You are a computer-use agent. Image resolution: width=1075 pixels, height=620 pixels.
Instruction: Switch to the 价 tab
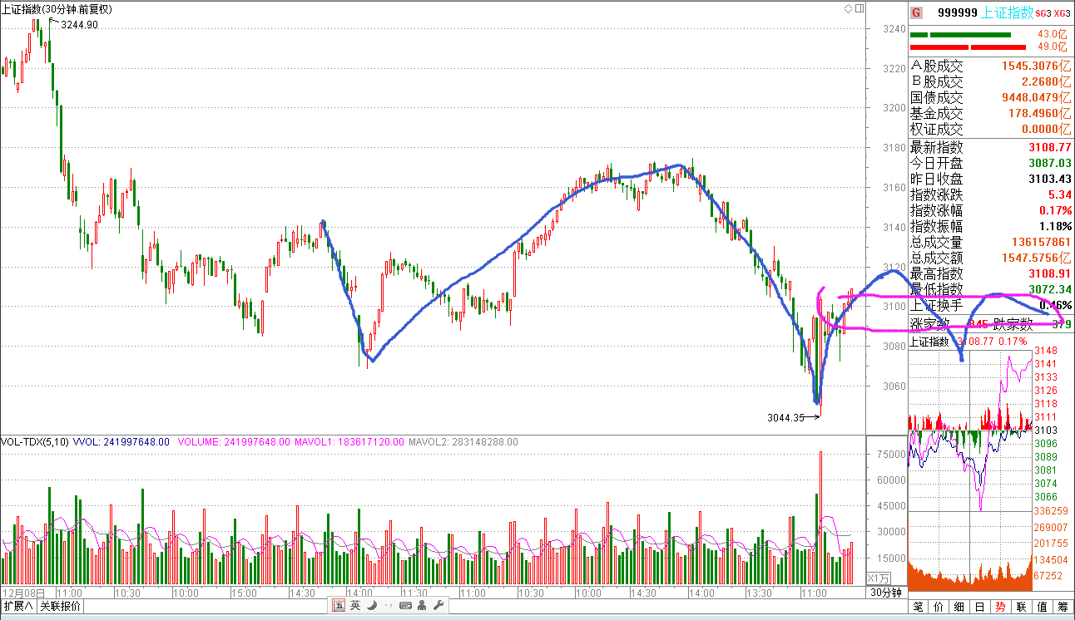[939, 607]
